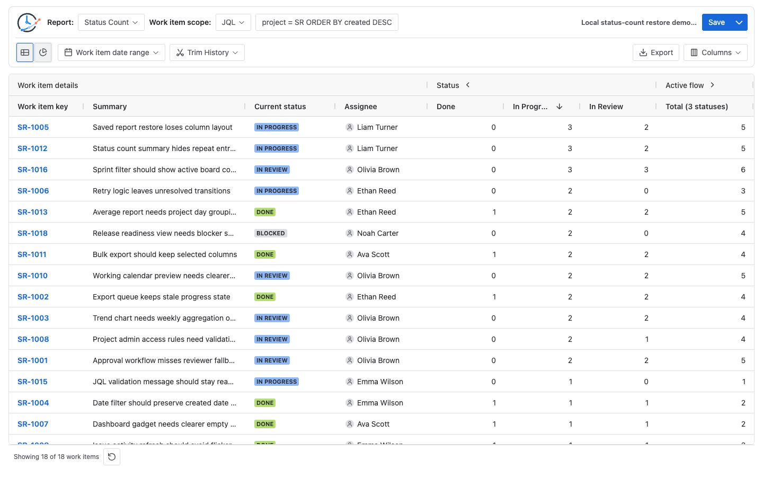Sort by Done column header
This screenshot has height=477, width=763.
(x=446, y=107)
